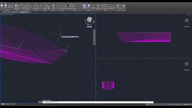
Task: Click the ViewCube in bottom-right viewport
Action: (187, 64)
